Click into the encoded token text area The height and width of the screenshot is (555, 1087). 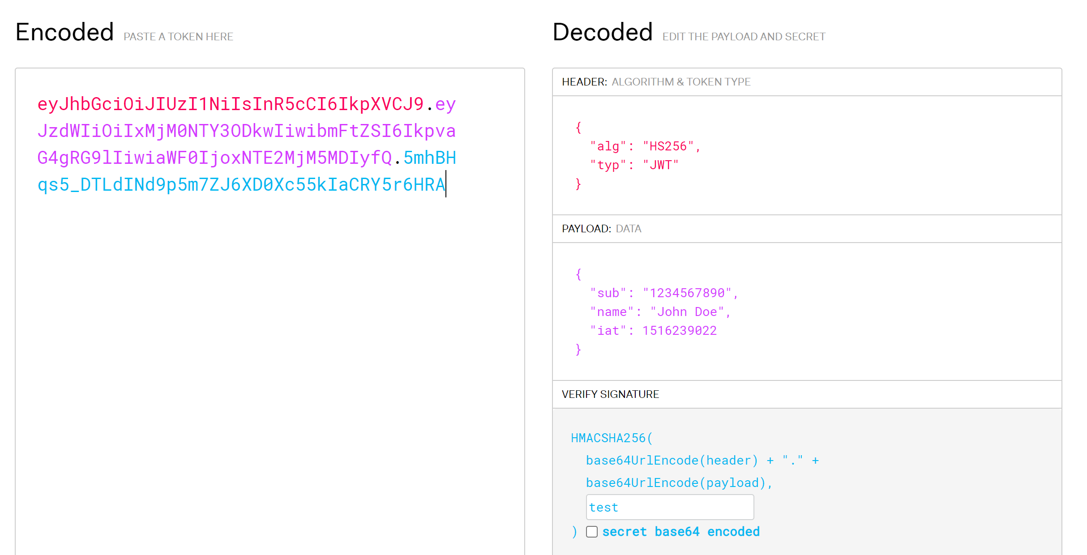click(x=270, y=312)
